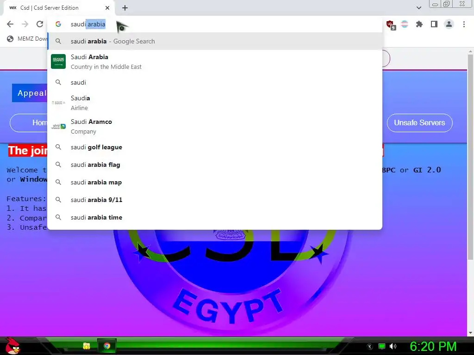Click the Appeal button on the page
Viewport: 474px width, 355px height.
pos(30,93)
